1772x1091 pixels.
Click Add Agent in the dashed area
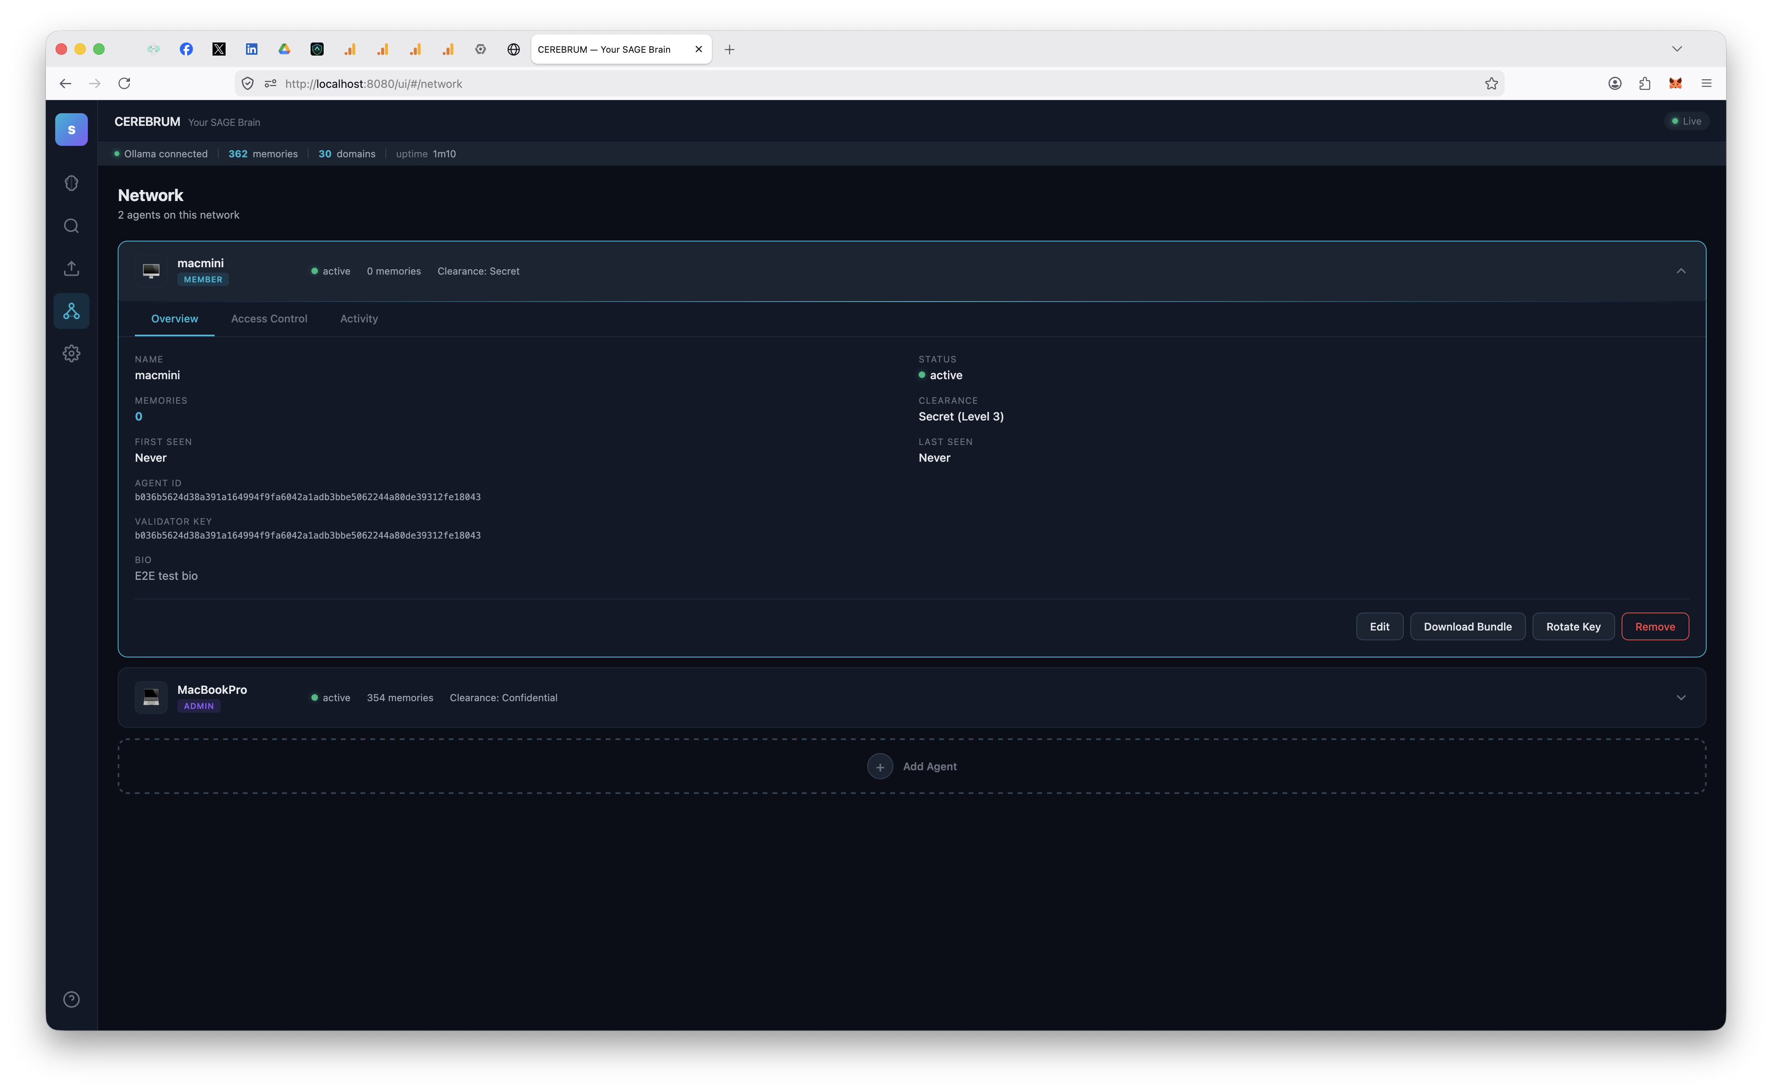tap(912, 766)
